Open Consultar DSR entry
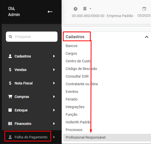 pos(77,76)
